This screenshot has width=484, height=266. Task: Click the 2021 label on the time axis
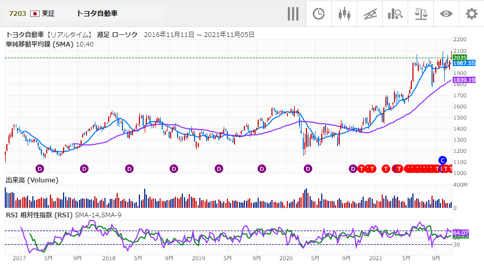[x=375, y=258]
